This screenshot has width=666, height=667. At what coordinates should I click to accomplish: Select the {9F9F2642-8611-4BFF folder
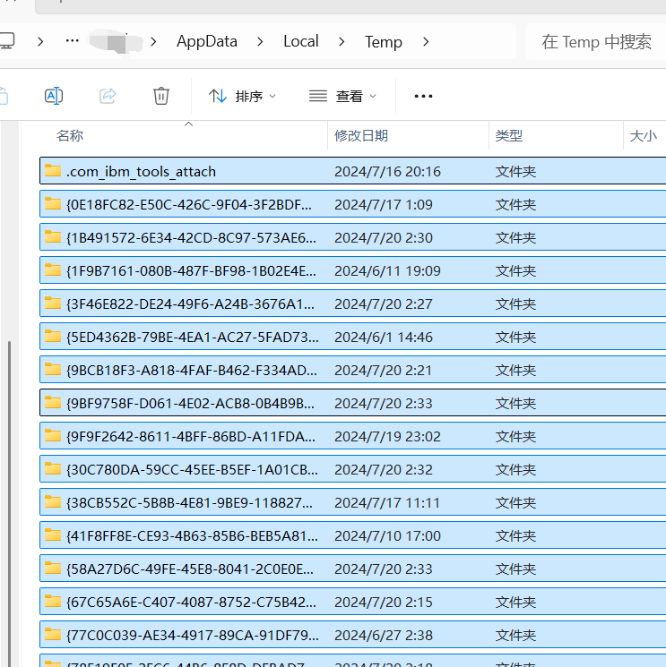[352, 436]
